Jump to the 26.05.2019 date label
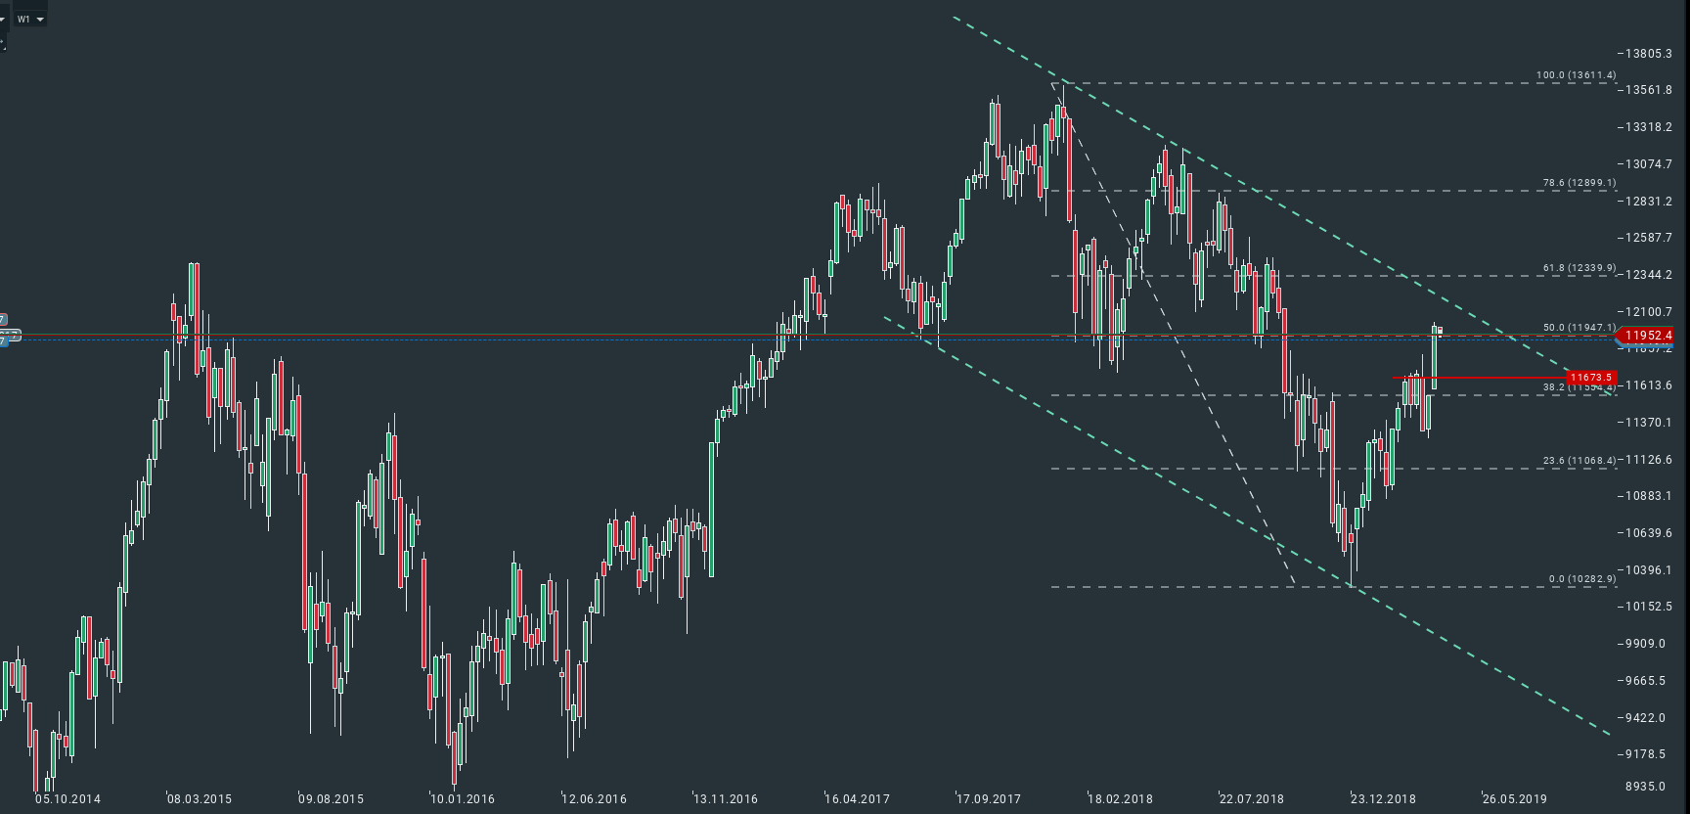The width and height of the screenshot is (1690, 814). click(1514, 799)
